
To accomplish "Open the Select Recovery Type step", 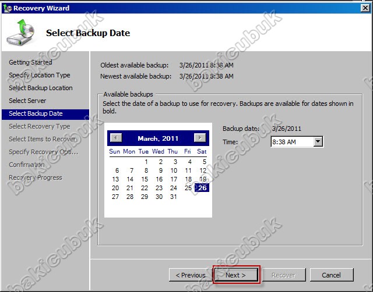I will (40, 126).
